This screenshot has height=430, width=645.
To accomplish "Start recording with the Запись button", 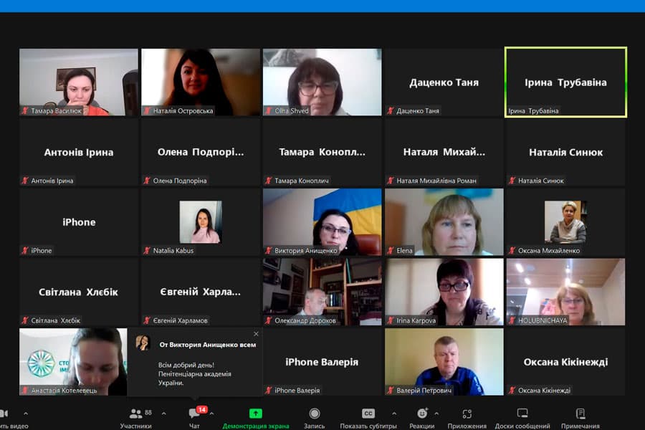I will pos(315,418).
